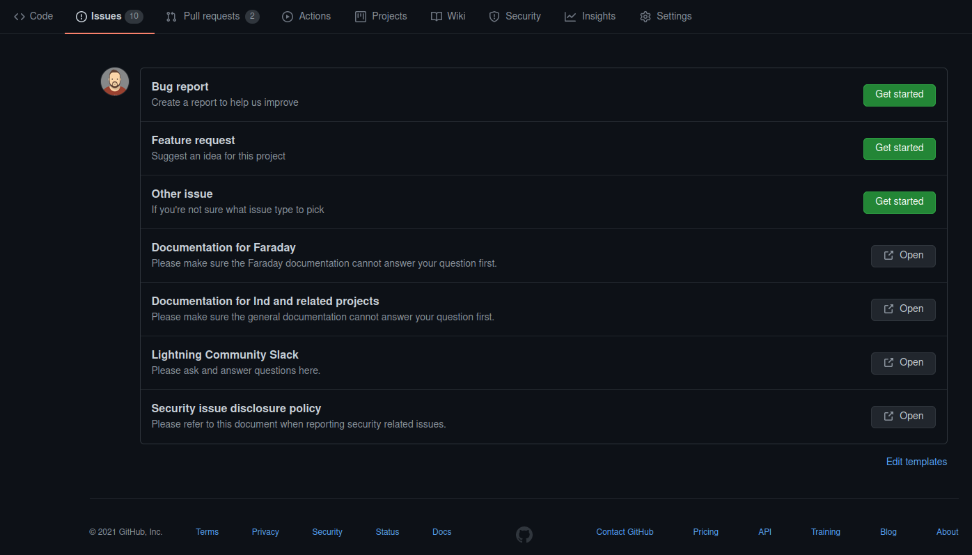Switch to the Issues tab
The height and width of the screenshot is (555, 972).
109,16
